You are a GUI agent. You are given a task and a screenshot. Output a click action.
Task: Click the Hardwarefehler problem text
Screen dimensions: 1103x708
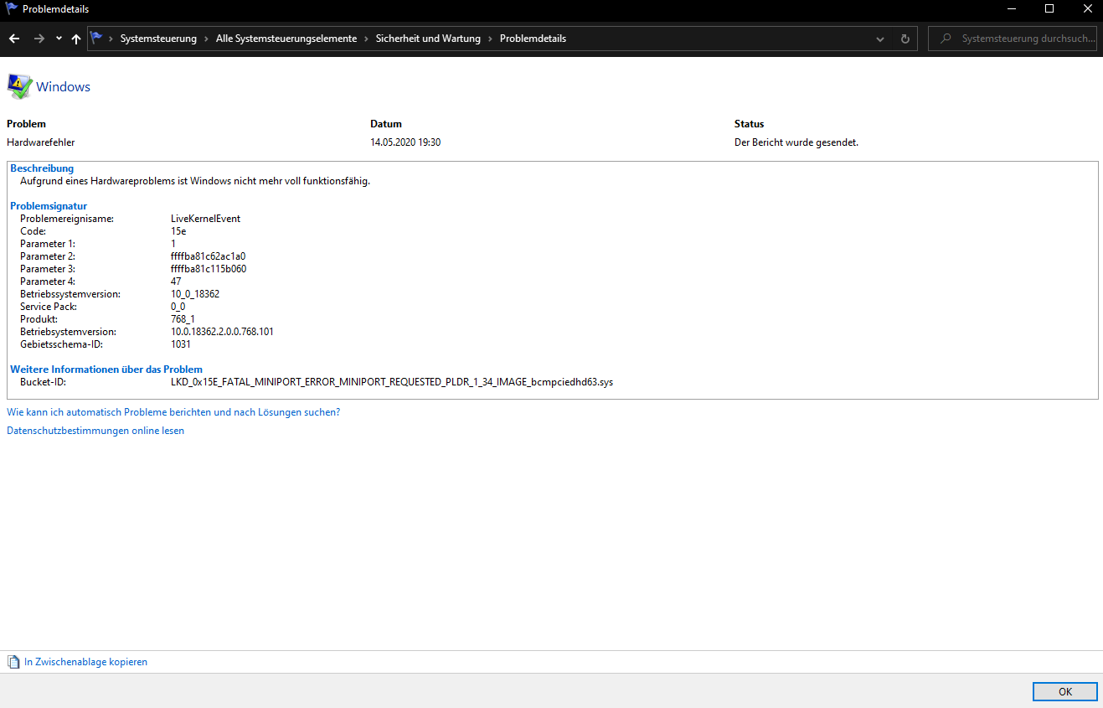[41, 142]
